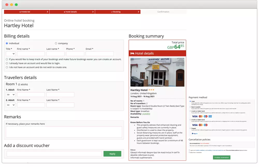Click the Finalize reservation button

click(221, 157)
